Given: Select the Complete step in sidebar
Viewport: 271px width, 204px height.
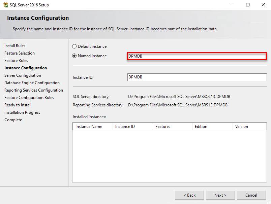Looking at the screenshot, I should 13,120.
